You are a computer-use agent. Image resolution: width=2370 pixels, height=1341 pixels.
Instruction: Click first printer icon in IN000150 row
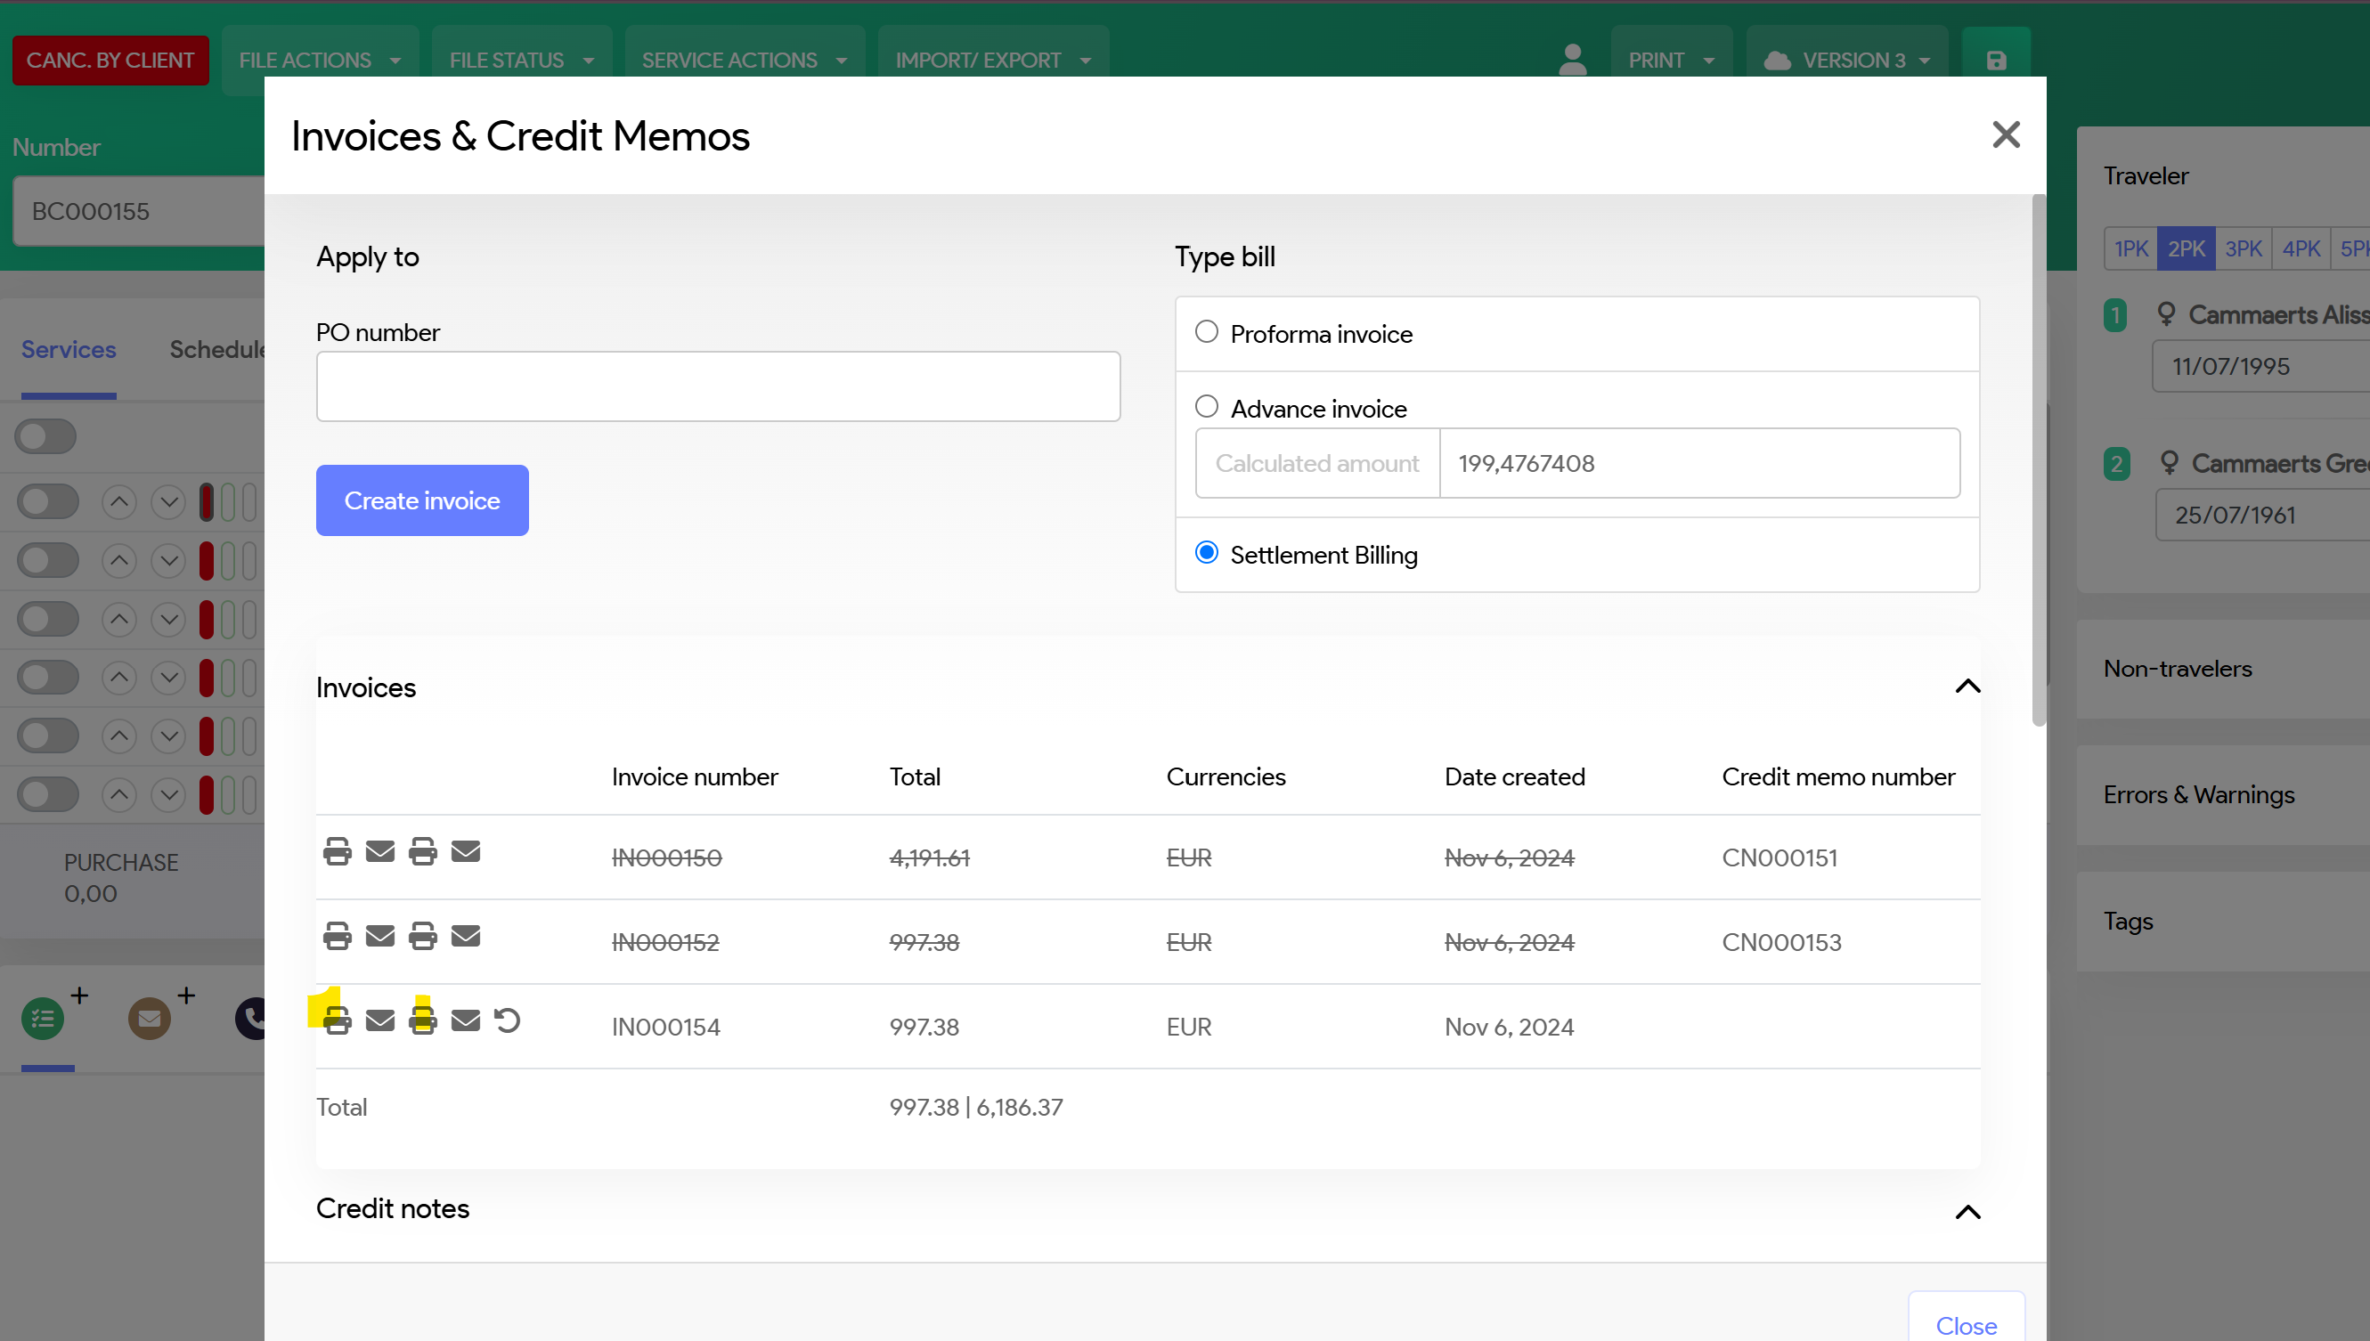coord(338,851)
